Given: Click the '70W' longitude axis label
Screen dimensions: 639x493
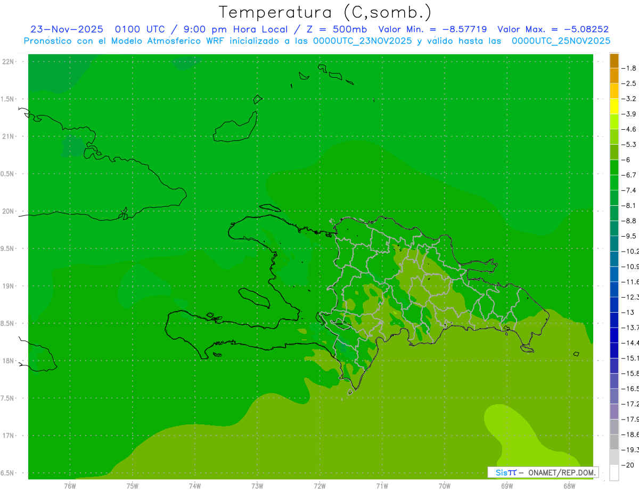Looking at the screenshot, I should coord(445,486).
